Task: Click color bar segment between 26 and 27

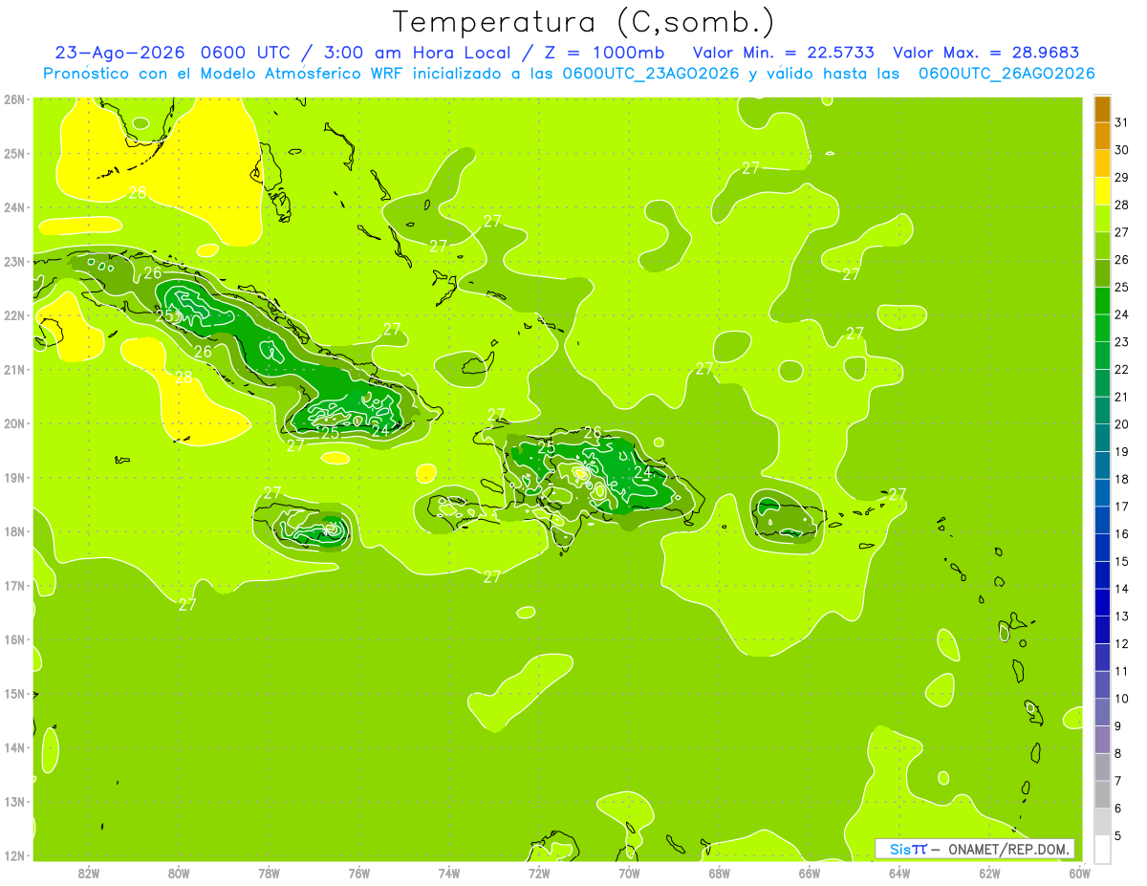Action: point(1102,247)
